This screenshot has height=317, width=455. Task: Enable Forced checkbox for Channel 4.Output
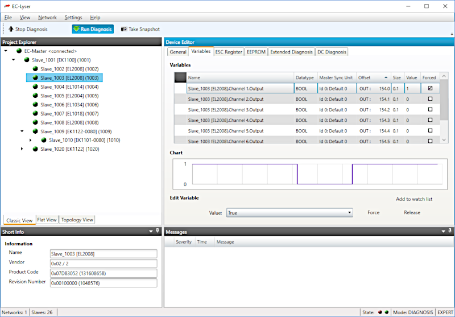pos(430,120)
